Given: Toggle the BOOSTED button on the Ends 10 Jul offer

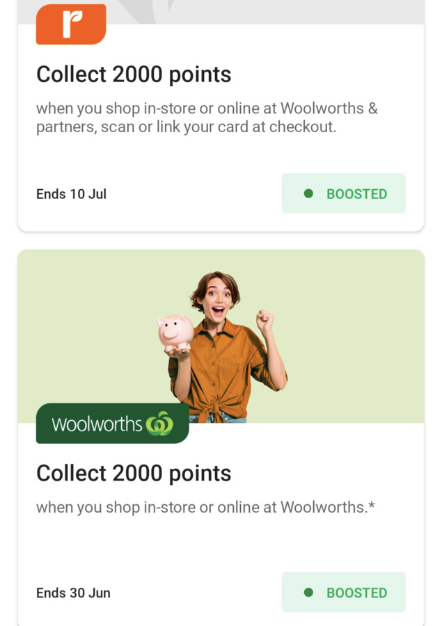Looking at the screenshot, I should [x=344, y=193].
